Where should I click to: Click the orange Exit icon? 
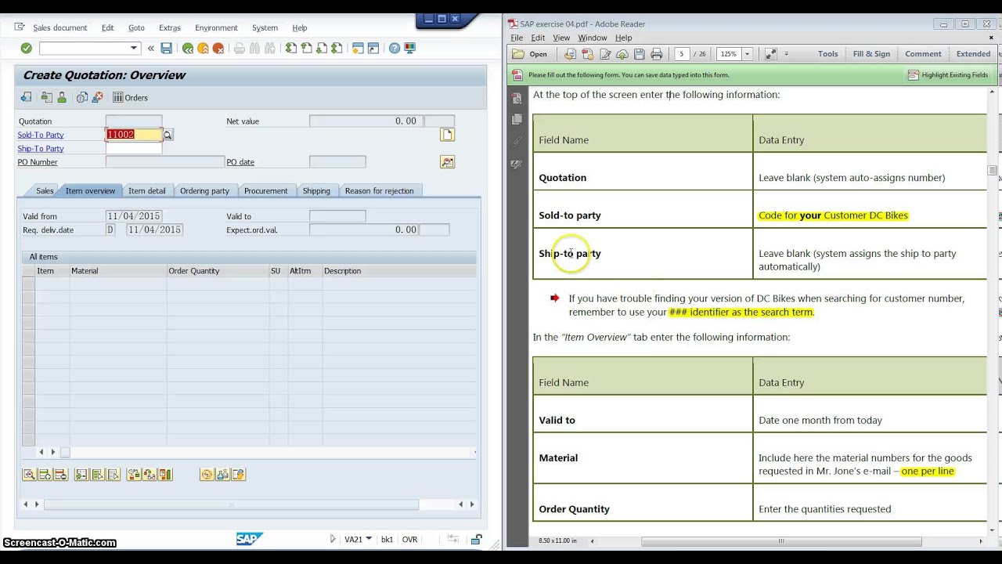coord(203,49)
